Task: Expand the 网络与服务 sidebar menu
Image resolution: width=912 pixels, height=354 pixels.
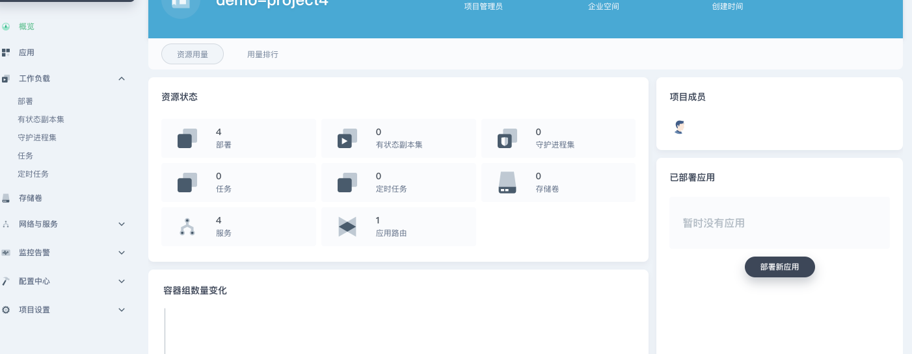Action: pos(122,224)
